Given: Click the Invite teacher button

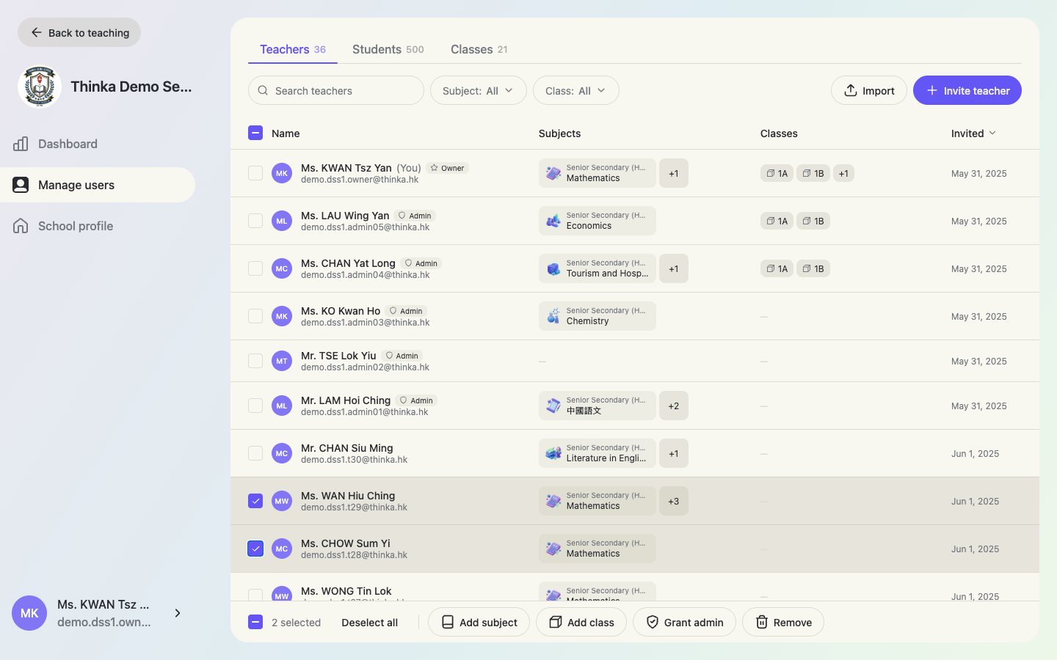Looking at the screenshot, I should (x=967, y=90).
